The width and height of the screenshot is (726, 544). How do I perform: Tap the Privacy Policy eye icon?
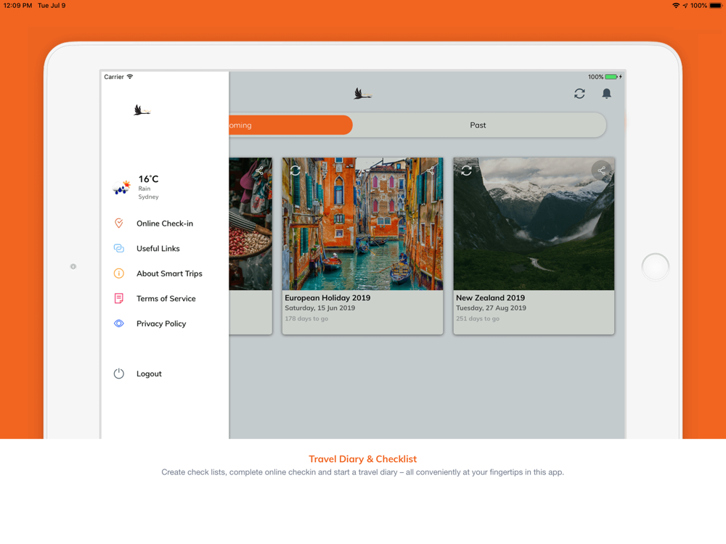coord(119,323)
